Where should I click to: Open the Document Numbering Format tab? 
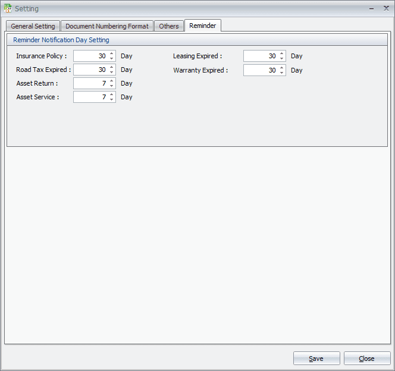point(107,26)
